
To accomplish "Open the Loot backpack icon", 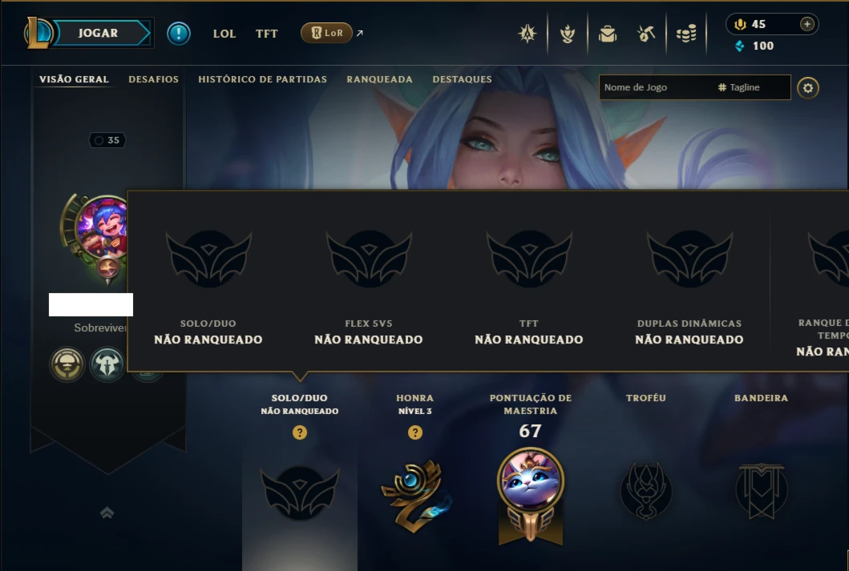I will 608,34.
